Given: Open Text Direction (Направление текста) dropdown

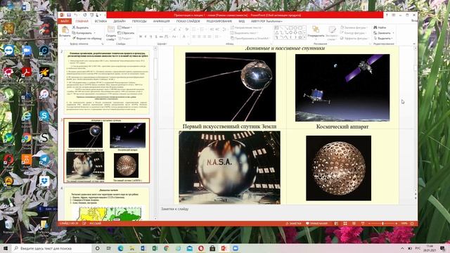Looking at the screenshot, I should point(247,27).
